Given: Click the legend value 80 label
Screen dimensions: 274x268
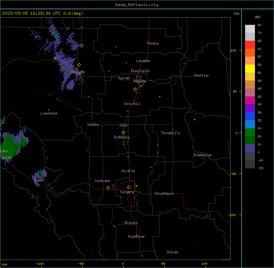Looking at the screenshot, I should pos(259,25).
